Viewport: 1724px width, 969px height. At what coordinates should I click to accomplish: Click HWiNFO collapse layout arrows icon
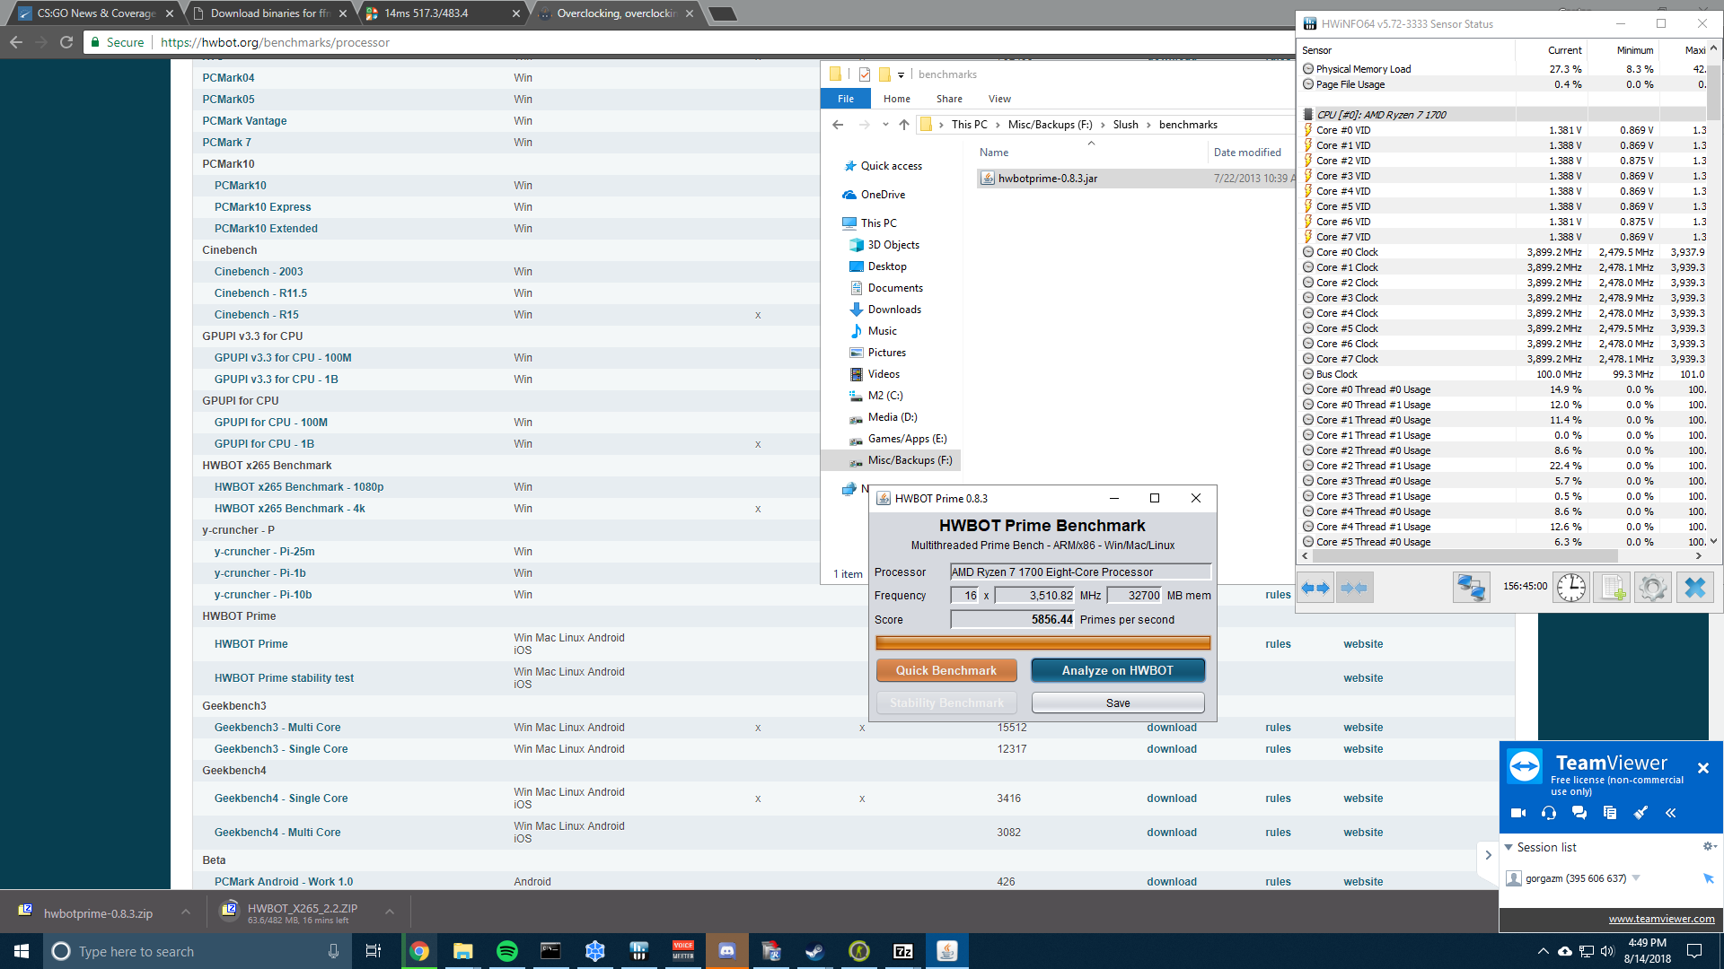[1354, 588]
